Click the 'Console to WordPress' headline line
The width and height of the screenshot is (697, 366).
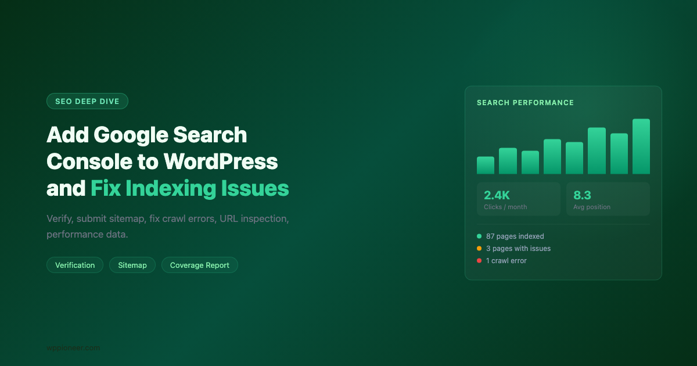(x=162, y=162)
